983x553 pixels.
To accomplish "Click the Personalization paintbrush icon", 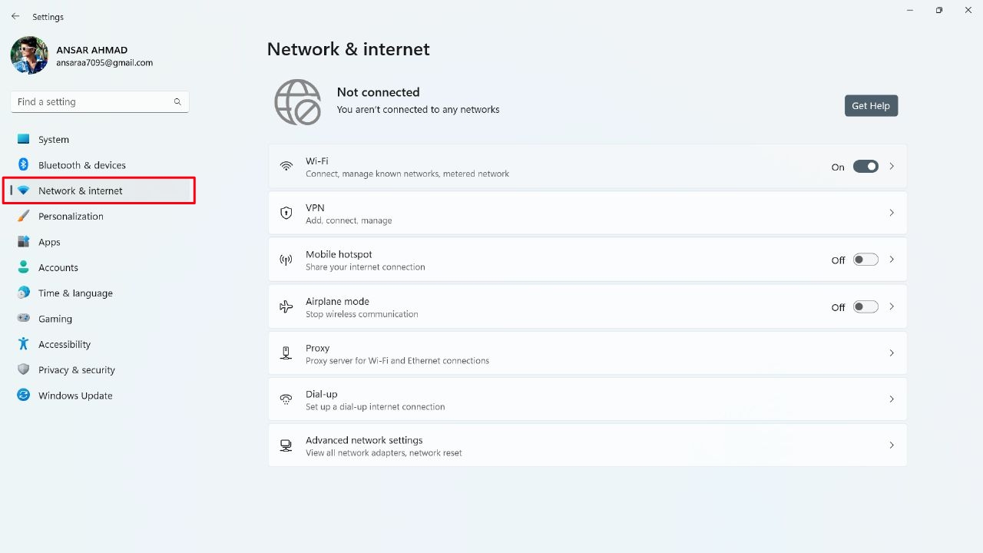I will click(23, 216).
